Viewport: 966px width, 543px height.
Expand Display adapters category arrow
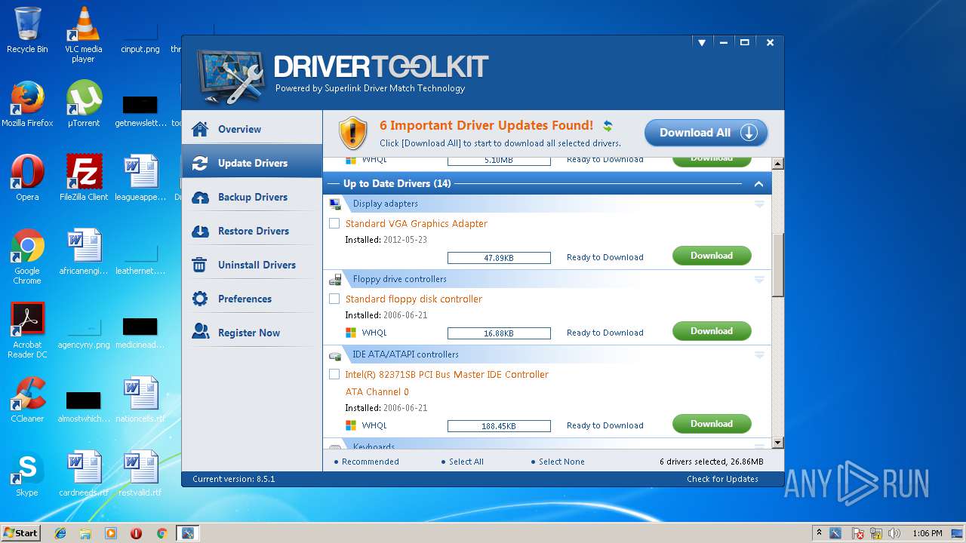[759, 204]
